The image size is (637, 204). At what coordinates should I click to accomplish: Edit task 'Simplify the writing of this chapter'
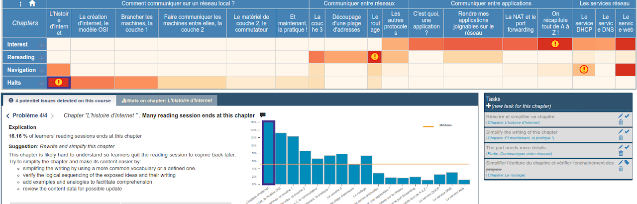(621, 132)
